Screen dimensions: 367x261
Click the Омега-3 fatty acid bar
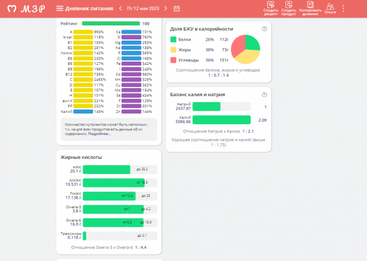coord(113,208)
